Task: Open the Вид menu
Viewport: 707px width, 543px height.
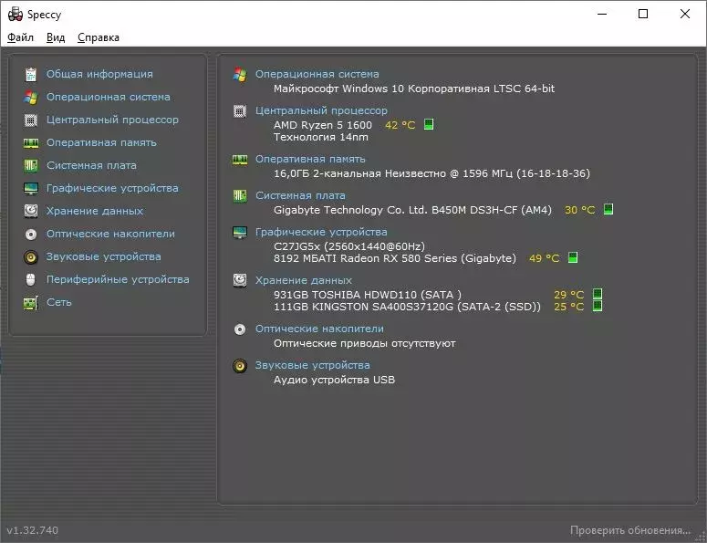Action: pos(56,37)
